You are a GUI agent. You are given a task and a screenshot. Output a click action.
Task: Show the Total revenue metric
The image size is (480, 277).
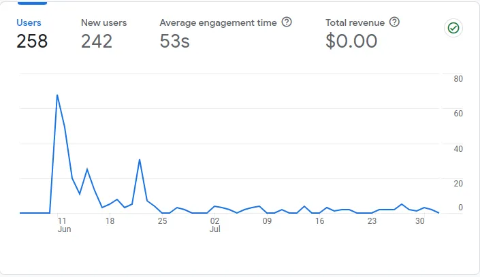click(355, 22)
